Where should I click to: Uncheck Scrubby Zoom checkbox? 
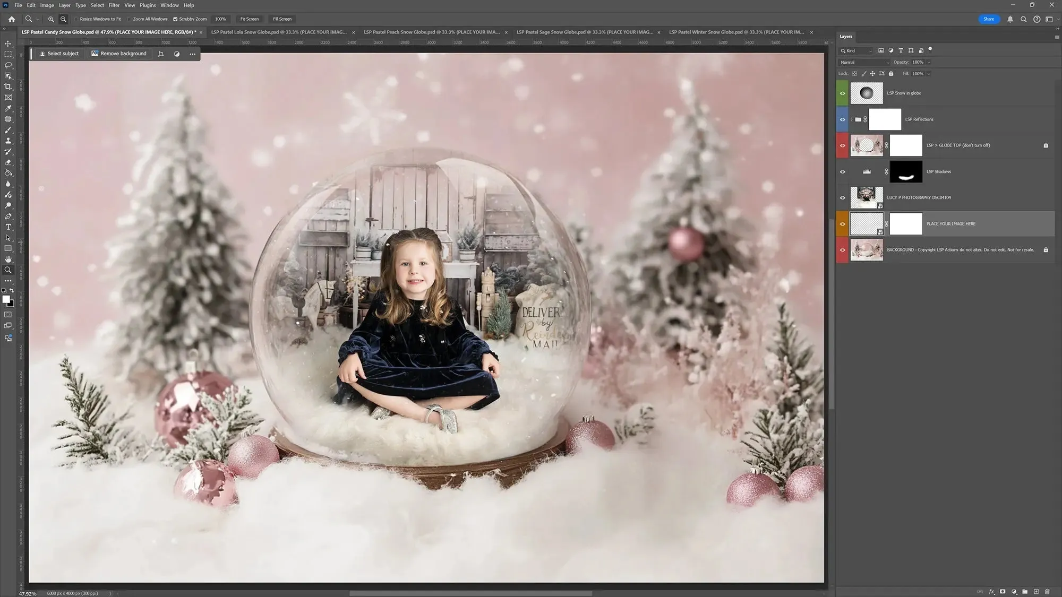175,19
